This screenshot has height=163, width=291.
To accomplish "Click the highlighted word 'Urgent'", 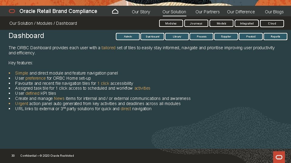I will (x=22, y=104).
